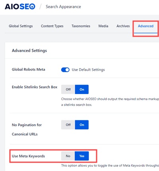This screenshot has height=171, width=159.
Task: Click the AIOSEO logo
Action: click(x=20, y=7)
